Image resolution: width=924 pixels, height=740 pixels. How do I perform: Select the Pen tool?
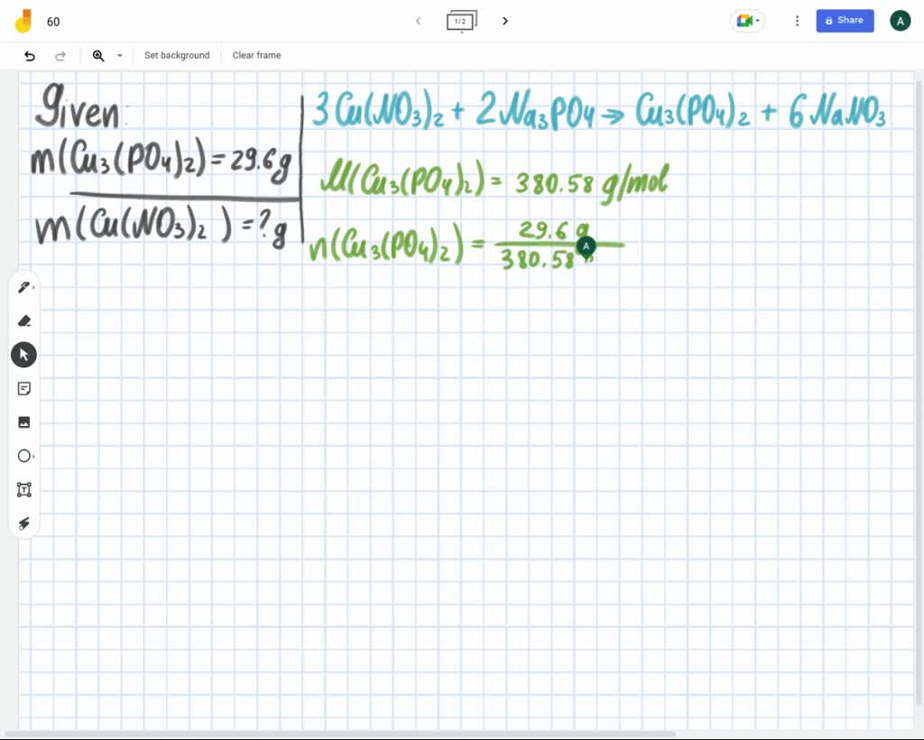point(23,286)
